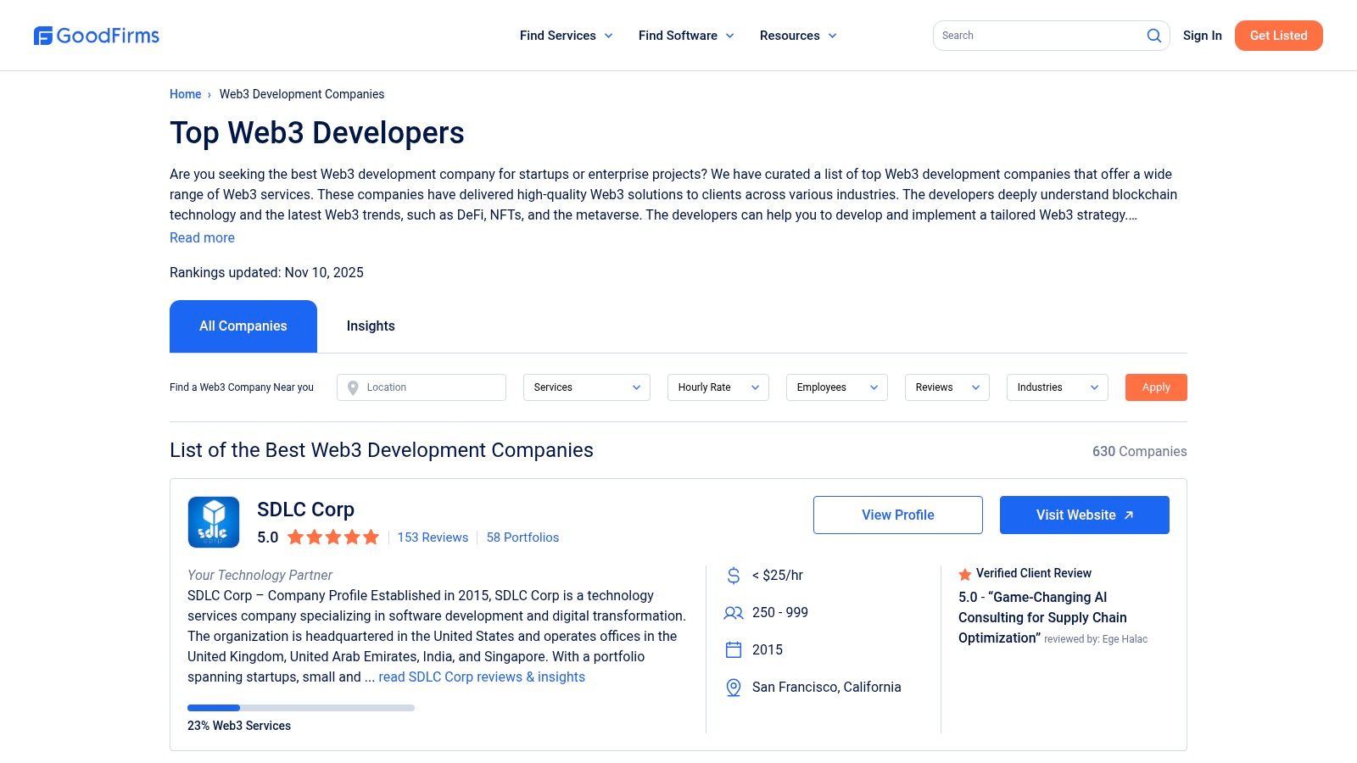Image resolution: width=1357 pixels, height=763 pixels.
Task: Focus the Location input field
Action: 422,387
